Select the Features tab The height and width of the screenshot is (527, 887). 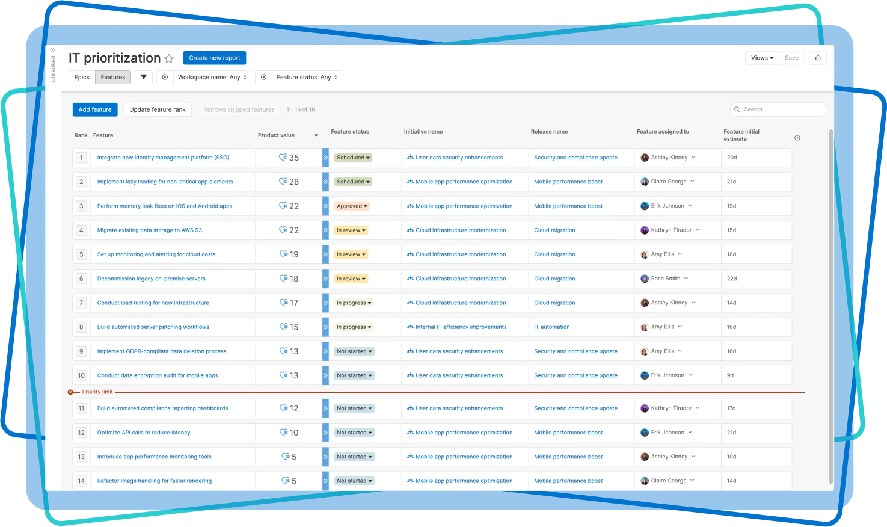click(x=113, y=77)
